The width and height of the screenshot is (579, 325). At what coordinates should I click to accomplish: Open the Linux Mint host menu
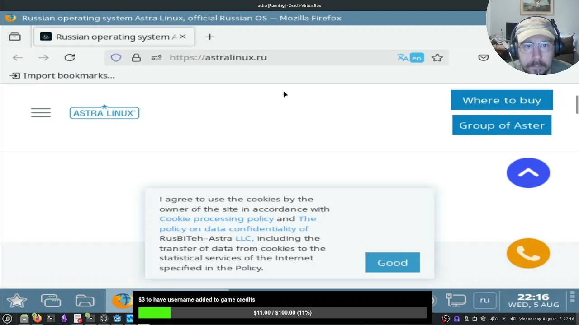pyautogui.click(x=7, y=319)
